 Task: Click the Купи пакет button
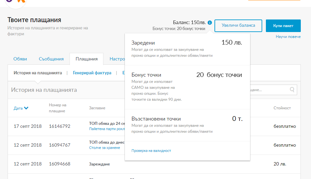pos(283,26)
